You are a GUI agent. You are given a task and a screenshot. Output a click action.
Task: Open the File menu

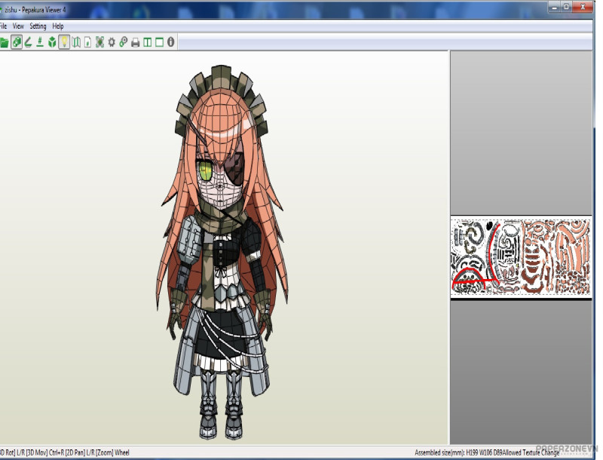tap(3, 26)
